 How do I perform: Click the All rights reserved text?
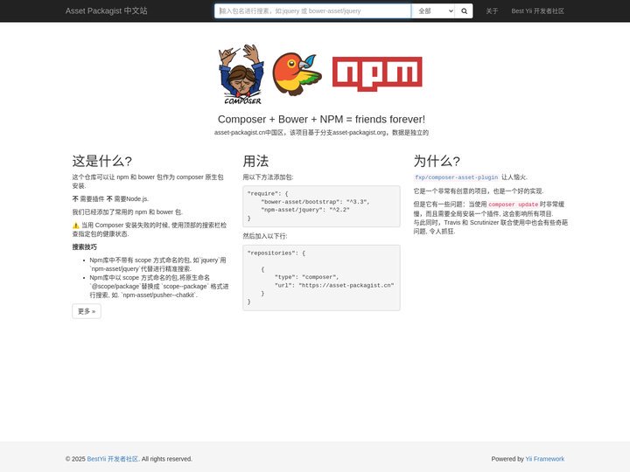pyautogui.click(x=167, y=459)
